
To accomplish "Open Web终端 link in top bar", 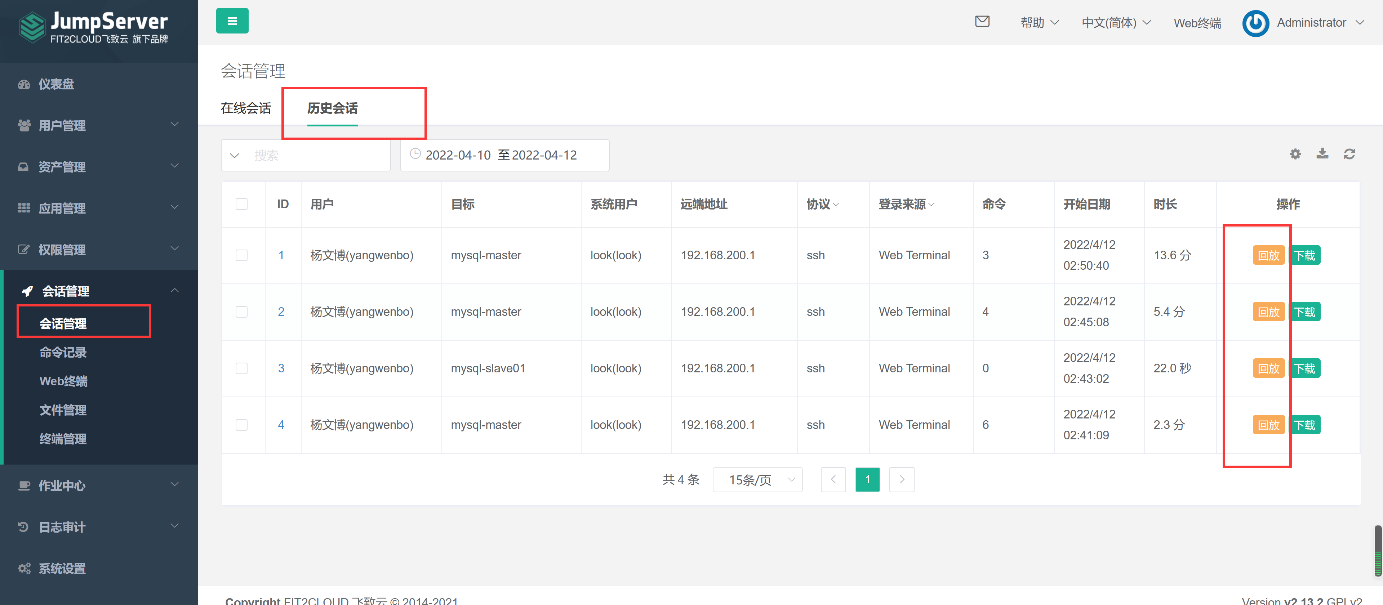I will coord(1197,23).
